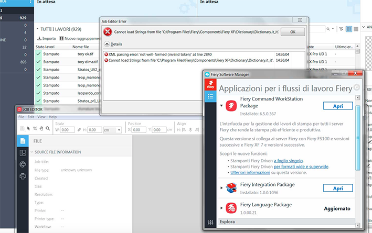This screenshot has height=233, width=372.
Task: Open the advanced filter icon in job list toolbar
Action: click(341, 29)
